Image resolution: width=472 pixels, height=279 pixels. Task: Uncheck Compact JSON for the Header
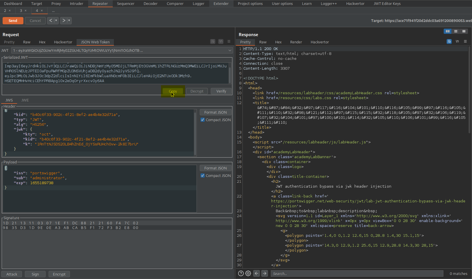tap(203, 120)
